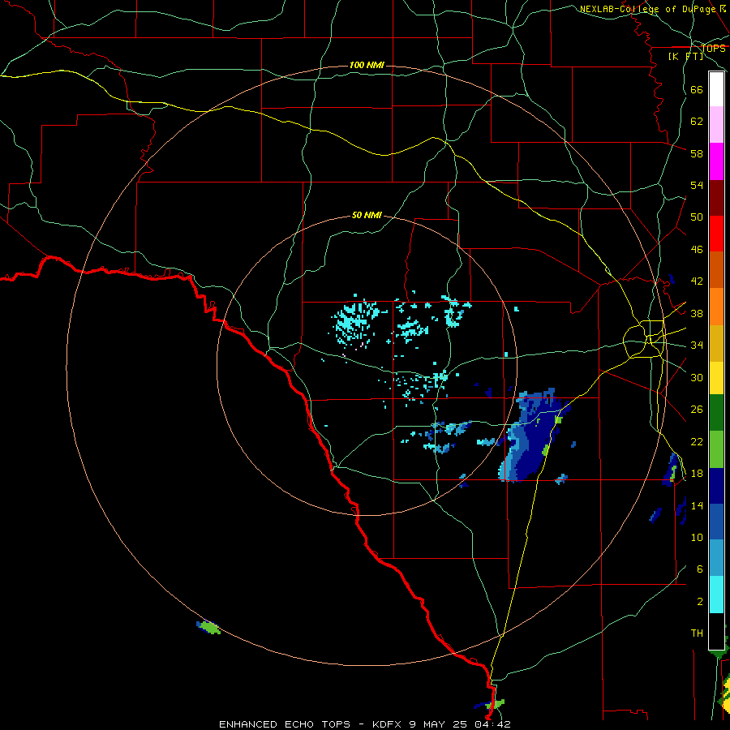Click the light blue 10 kft legend swatch

pyautogui.click(x=716, y=558)
